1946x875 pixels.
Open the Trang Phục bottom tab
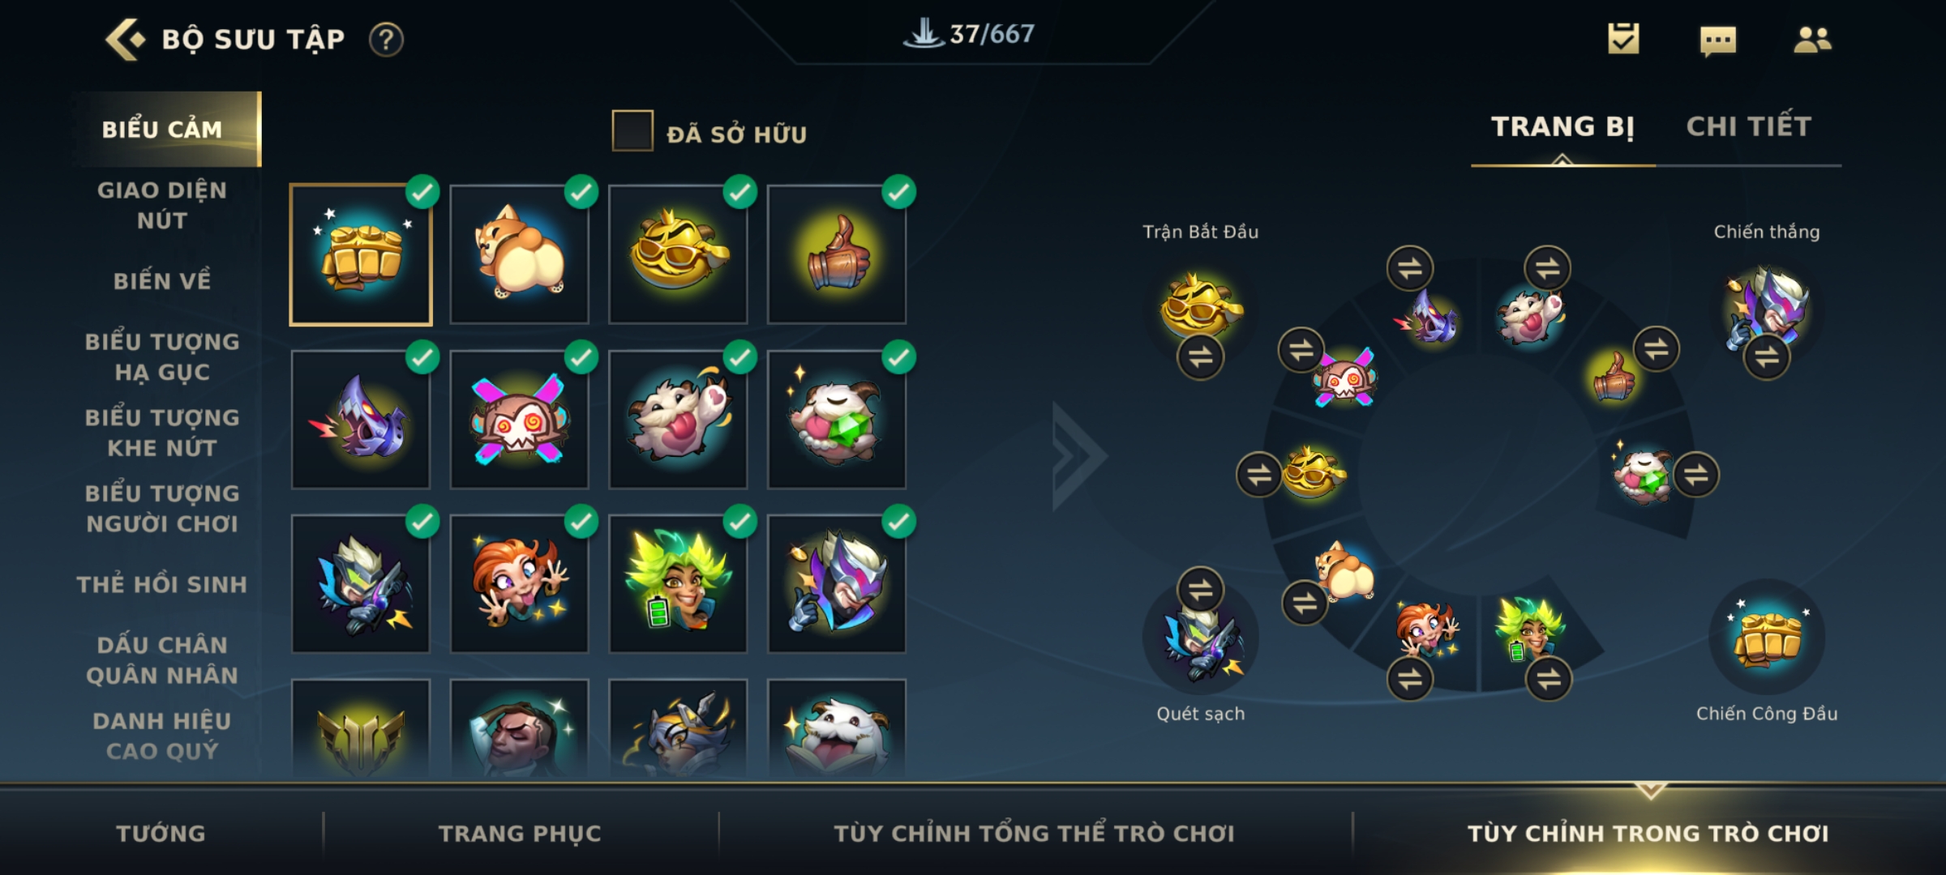520,834
